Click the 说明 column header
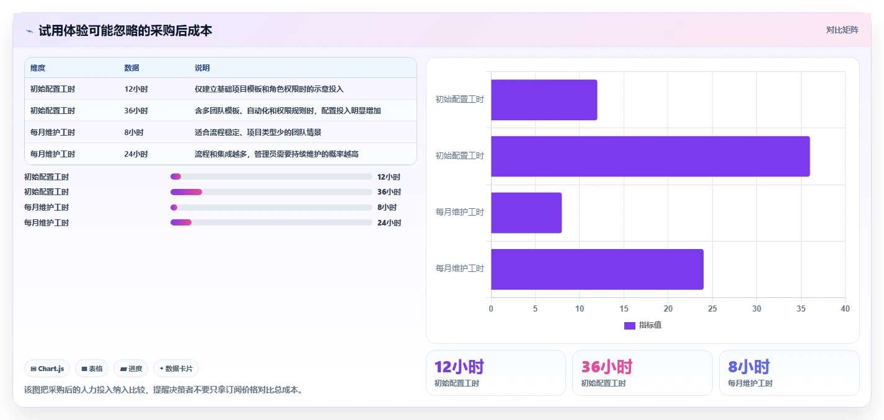Image resolution: width=884 pixels, height=420 pixels. (202, 68)
